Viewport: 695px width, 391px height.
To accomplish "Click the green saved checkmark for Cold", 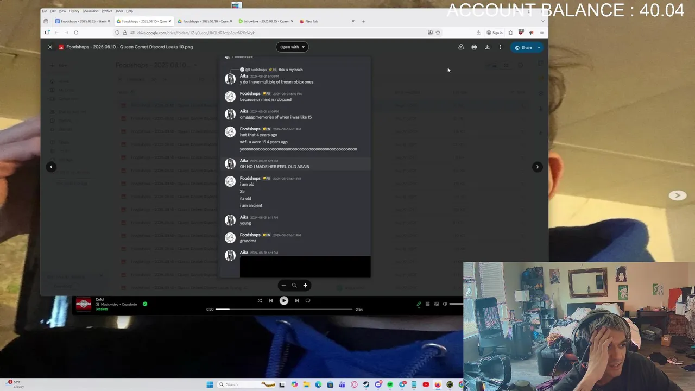I will [145, 304].
